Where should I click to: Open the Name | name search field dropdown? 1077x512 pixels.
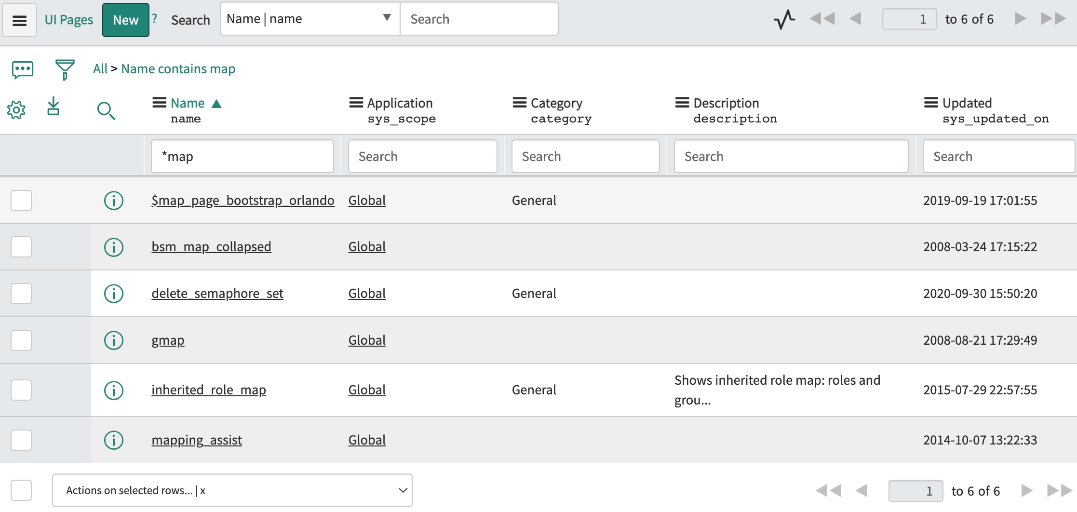[310, 19]
